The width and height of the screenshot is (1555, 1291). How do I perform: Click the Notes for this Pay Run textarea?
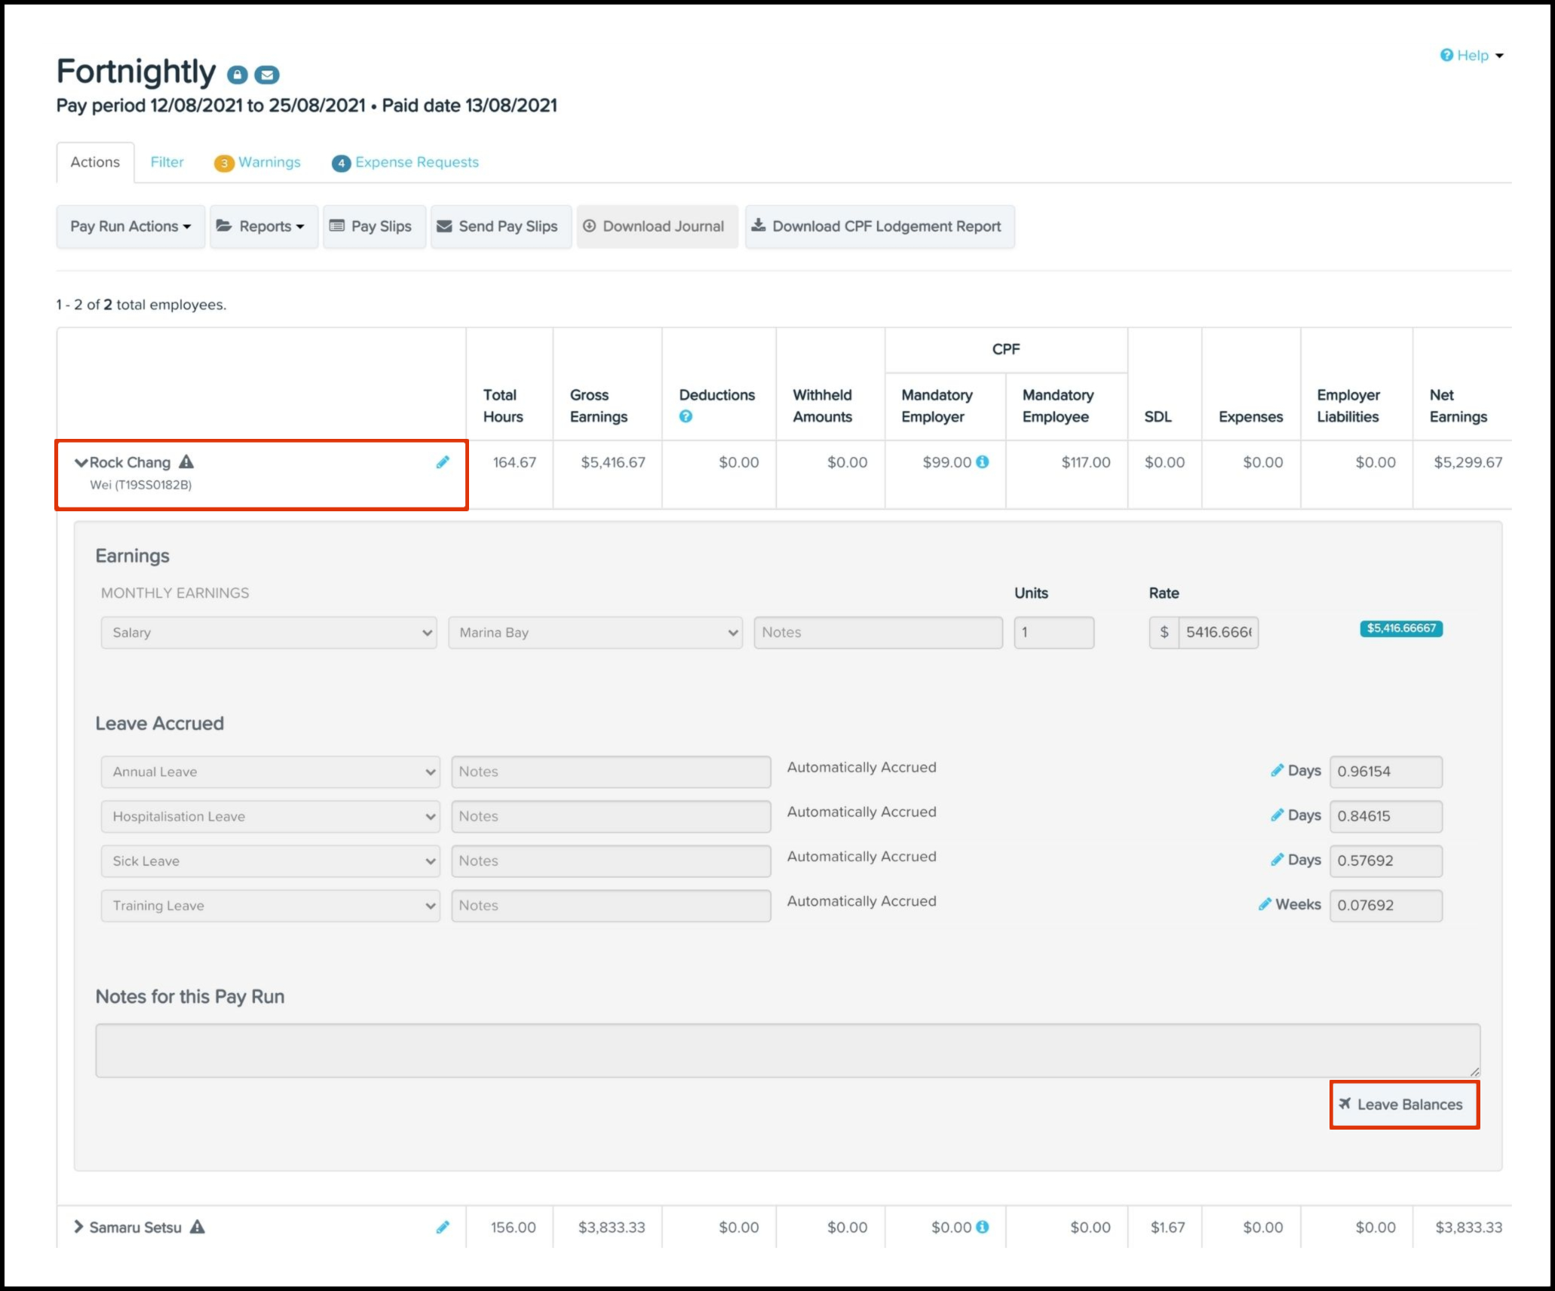click(788, 1050)
